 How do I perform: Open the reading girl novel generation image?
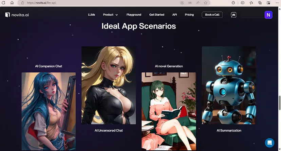click(x=169, y=111)
